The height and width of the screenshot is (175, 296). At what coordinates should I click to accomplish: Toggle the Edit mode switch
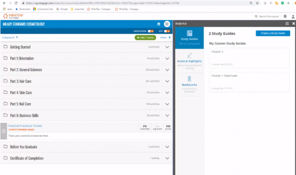click(x=166, y=31)
